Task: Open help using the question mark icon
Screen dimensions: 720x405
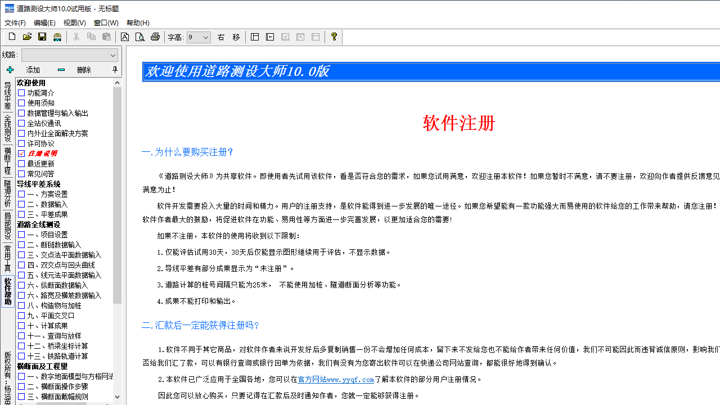Action: (333, 37)
